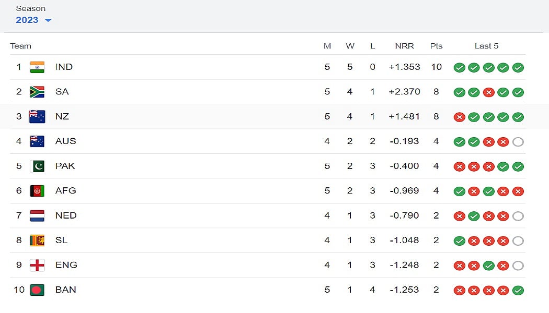Click the Afghanistan flag icon
This screenshot has width=549, height=313.
37,191
